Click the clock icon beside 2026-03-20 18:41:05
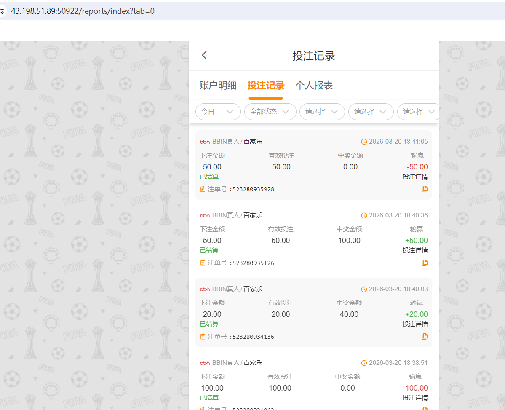This screenshot has height=410, width=505. [364, 141]
